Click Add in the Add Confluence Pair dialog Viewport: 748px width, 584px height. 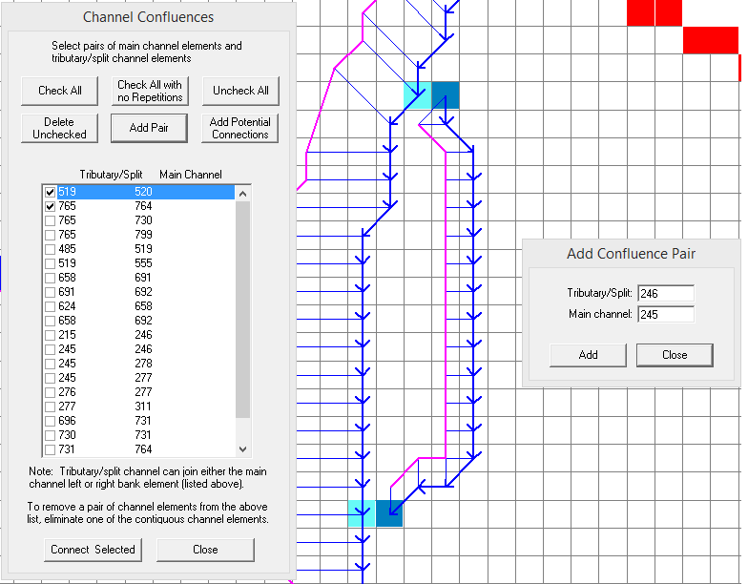point(588,355)
